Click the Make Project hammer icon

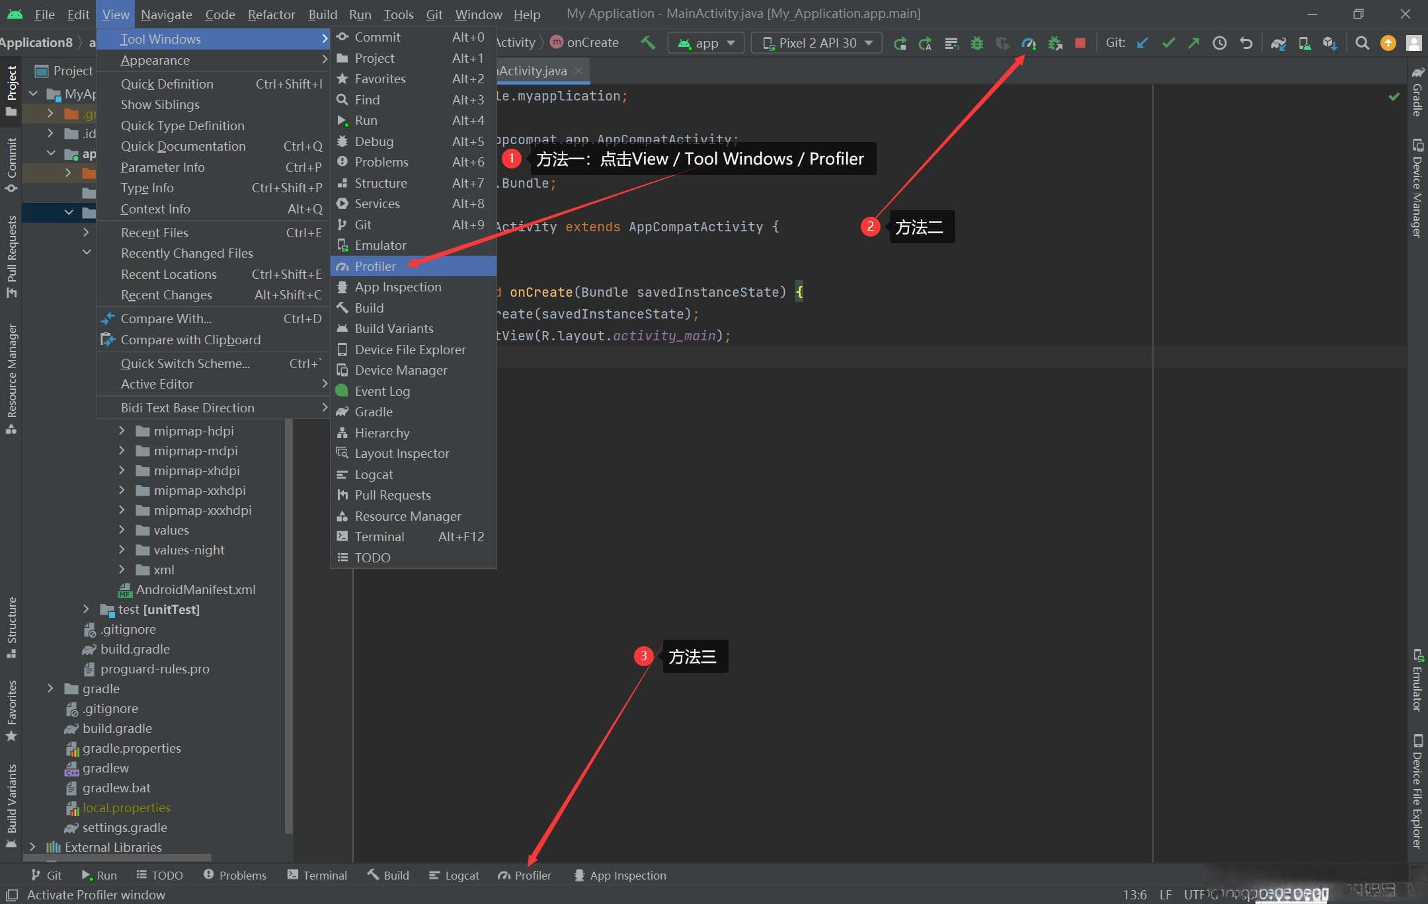[648, 43]
